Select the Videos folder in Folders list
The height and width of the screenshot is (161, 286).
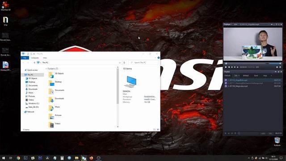(55, 125)
